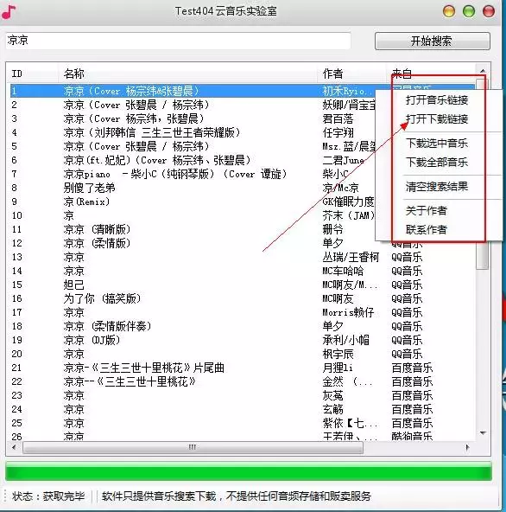Select row 19 京京（DJ版）
The width and height of the screenshot is (506, 512).
[x=243, y=340]
